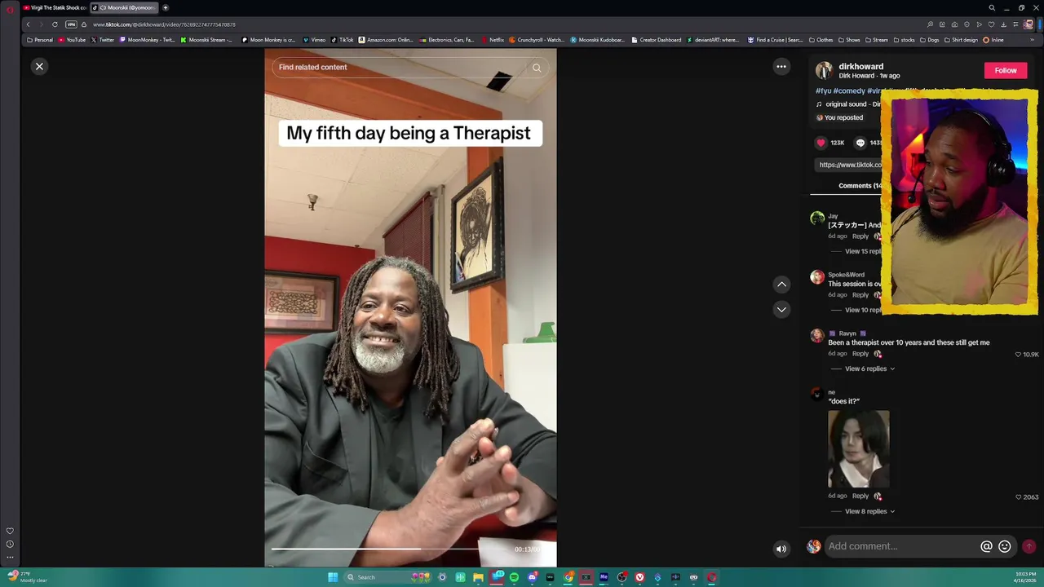This screenshot has height=587, width=1044.
Task: Expand View 8 replies under "does it?" comment
Action: click(869, 511)
